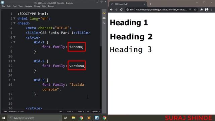
Task: Click title tag text CSS Fonts Part 1 on line 5
Action: [57, 33]
